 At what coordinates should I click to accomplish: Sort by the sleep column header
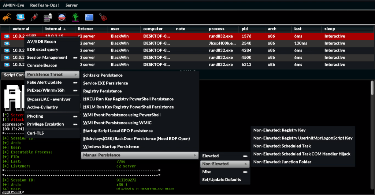point(348,29)
